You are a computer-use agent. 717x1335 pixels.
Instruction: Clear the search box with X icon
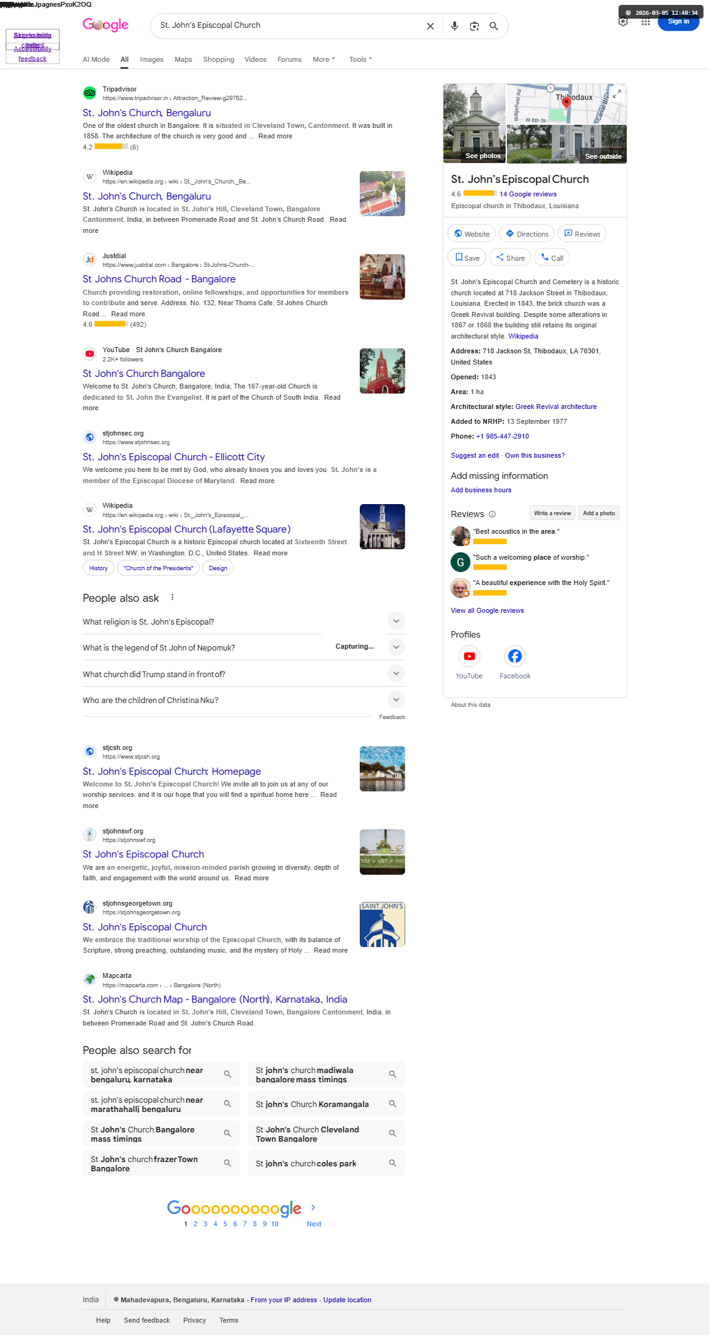[430, 26]
